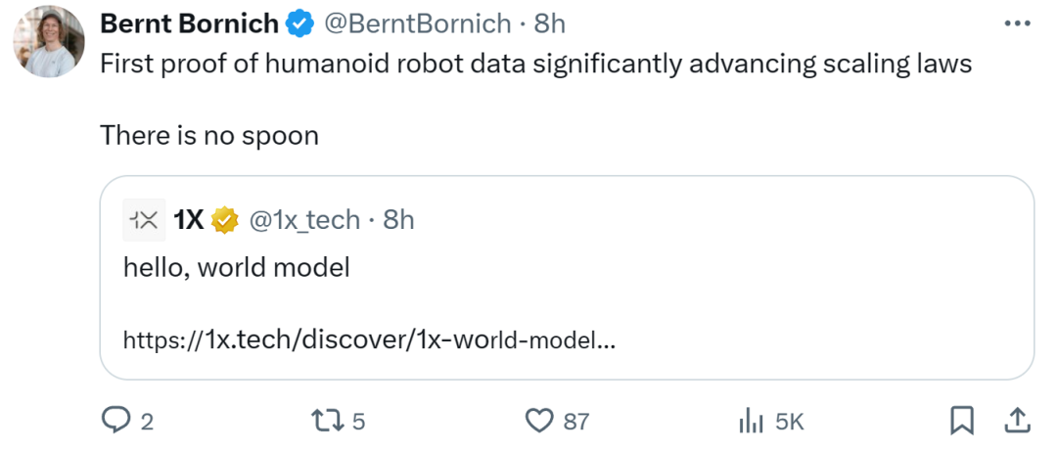Open Bernt Bornich's profile picture
This screenshot has height=450, width=1057.
point(49,42)
